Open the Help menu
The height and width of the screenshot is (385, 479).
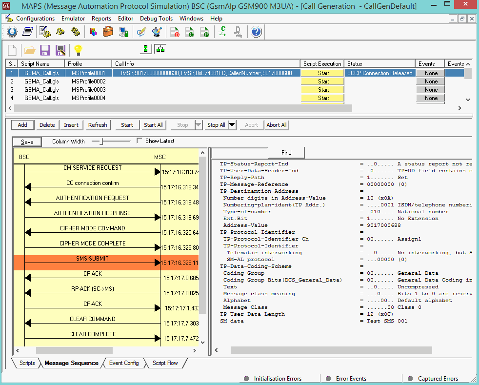[x=216, y=19]
